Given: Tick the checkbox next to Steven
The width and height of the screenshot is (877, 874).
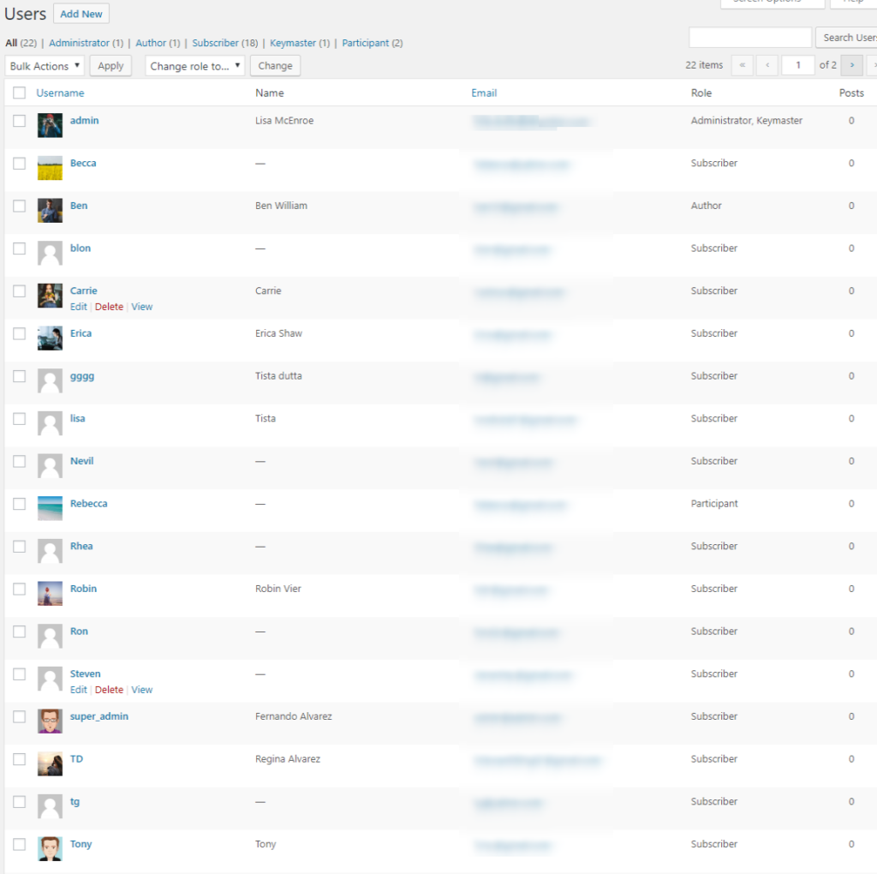Looking at the screenshot, I should [x=19, y=673].
